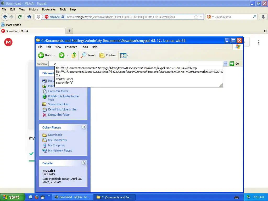This screenshot has width=268, height=201.
Task: Reload the MEGA page
Action: pos(20,17)
